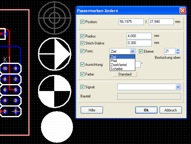Viewport: 191px width, 144px height.
Task: Toggle the Radius checkbox
Action: (82, 36)
